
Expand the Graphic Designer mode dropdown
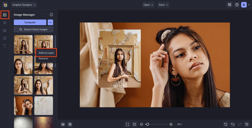(24, 5)
